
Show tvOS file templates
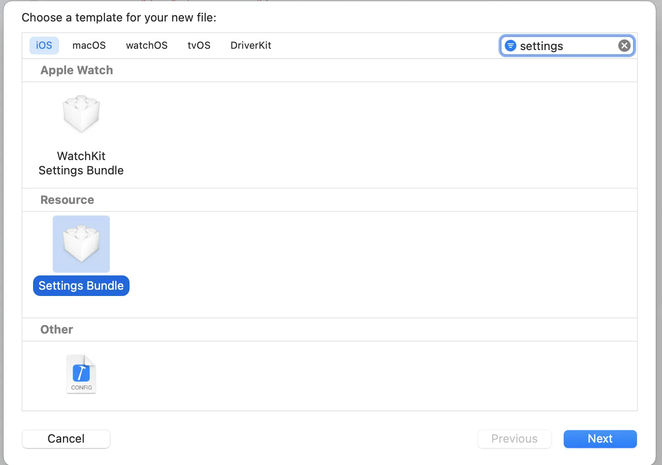[199, 46]
